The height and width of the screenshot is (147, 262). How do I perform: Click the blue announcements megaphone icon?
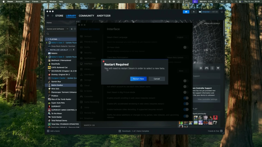click(x=186, y=12)
